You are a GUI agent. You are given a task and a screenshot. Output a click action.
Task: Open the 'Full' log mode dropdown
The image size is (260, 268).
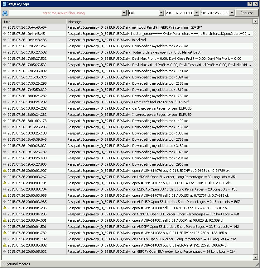(161, 13)
